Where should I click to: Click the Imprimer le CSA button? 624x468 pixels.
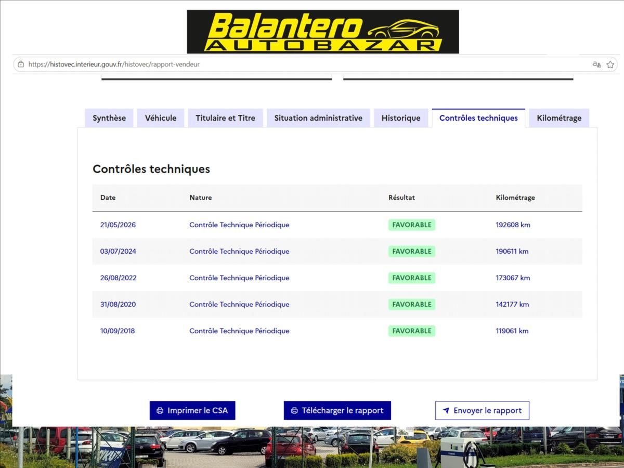[192, 410]
